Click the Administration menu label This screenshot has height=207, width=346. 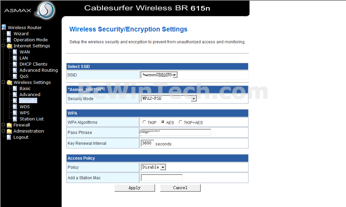point(29,131)
